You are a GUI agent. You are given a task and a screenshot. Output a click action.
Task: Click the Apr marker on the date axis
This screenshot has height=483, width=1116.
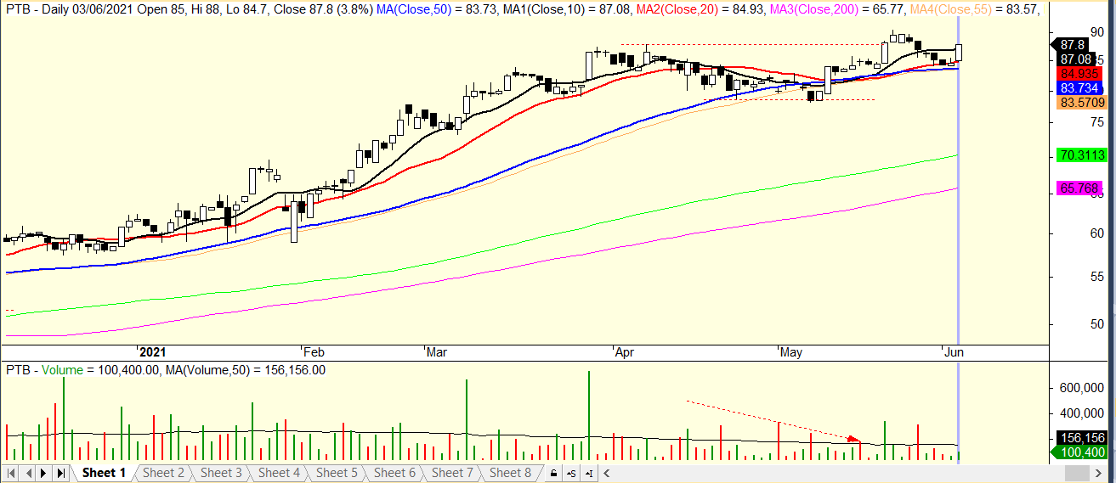point(623,351)
